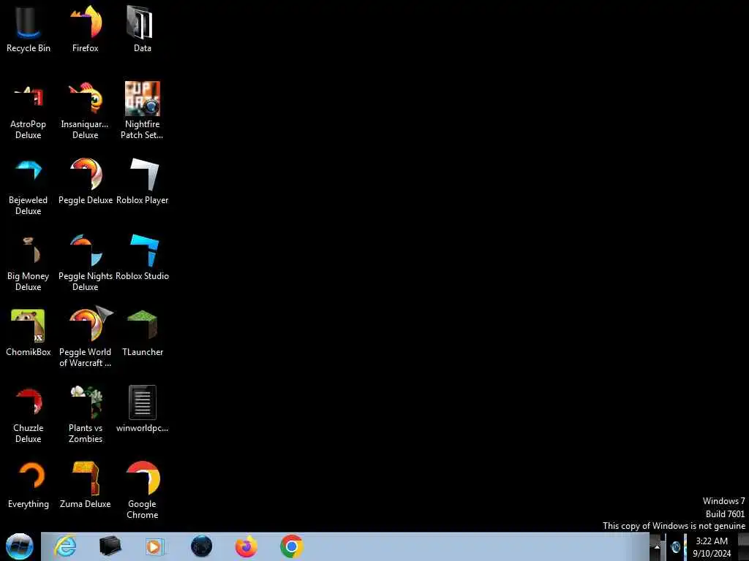This screenshot has width=749, height=561.
Task: Select the Roblox Studio shortcut
Action: [x=143, y=257]
